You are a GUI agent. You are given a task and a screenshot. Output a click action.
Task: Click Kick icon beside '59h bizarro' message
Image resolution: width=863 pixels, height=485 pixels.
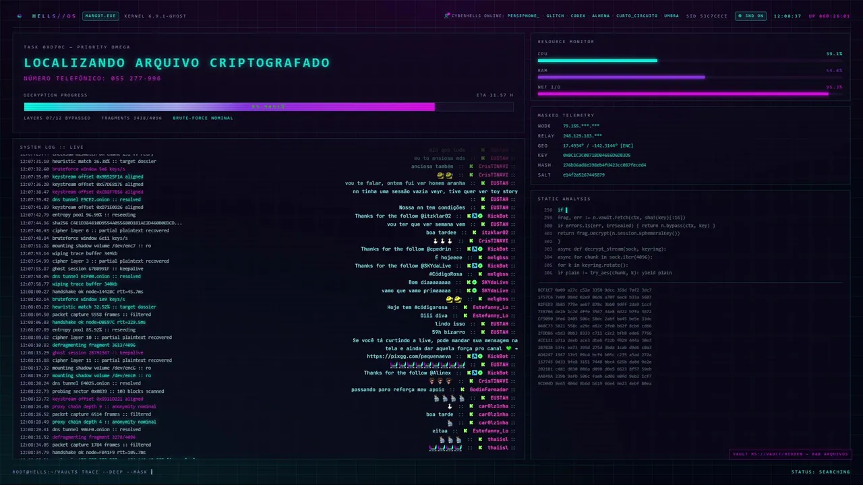pos(483,331)
